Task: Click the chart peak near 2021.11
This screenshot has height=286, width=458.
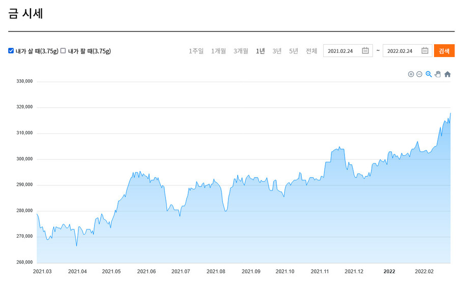Action: 339,148
